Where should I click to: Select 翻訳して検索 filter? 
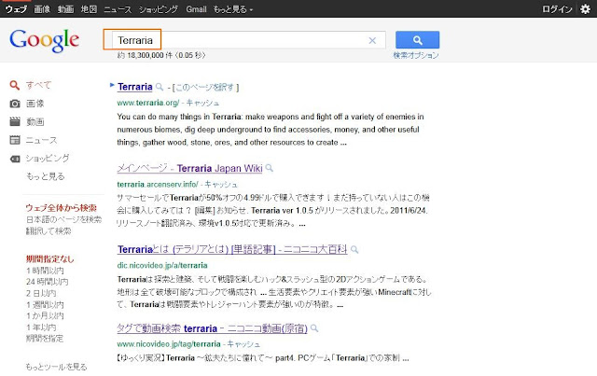pos(49,230)
